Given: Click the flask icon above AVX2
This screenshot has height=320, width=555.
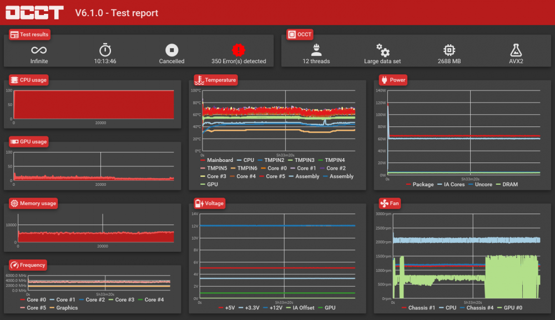Looking at the screenshot, I should pos(516,50).
